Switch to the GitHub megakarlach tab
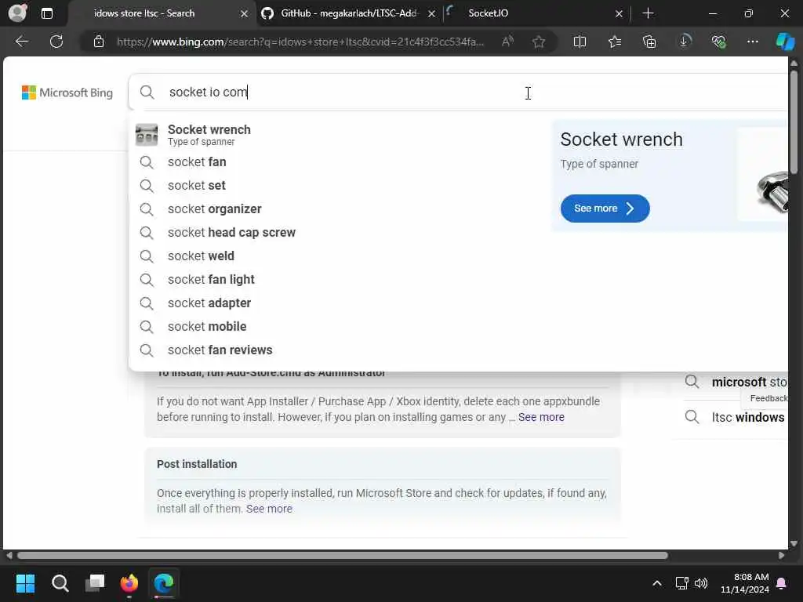 348,13
